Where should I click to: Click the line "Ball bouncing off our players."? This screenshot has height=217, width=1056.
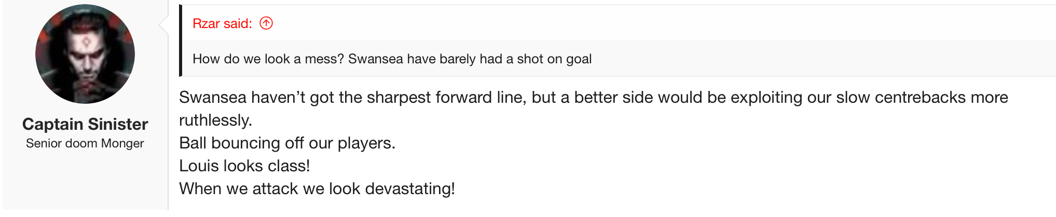tap(287, 143)
